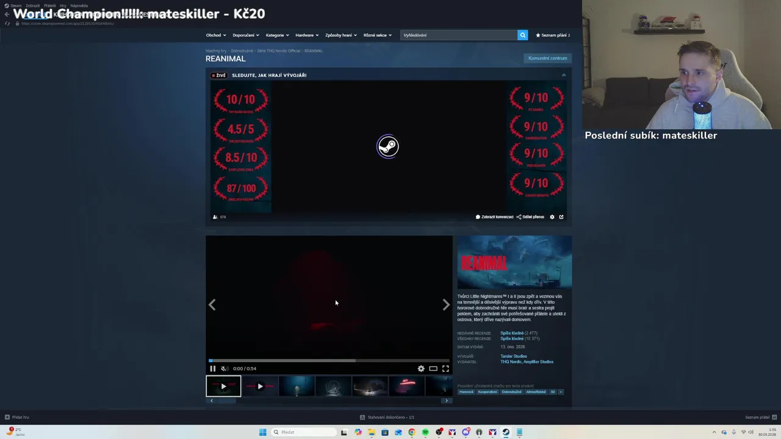Open THQ Nordic publisher link
Image resolution: width=781 pixels, height=439 pixels.
pos(511,362)
